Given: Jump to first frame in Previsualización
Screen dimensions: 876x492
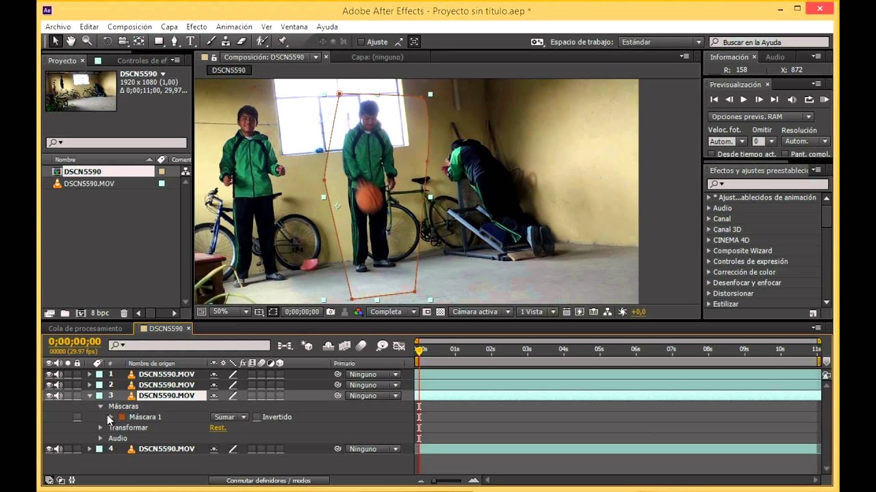Looking at the screenshot, I should click(714, 100).
